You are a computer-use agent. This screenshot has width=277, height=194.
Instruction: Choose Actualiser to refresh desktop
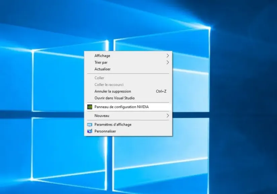(x=128, y=69)
